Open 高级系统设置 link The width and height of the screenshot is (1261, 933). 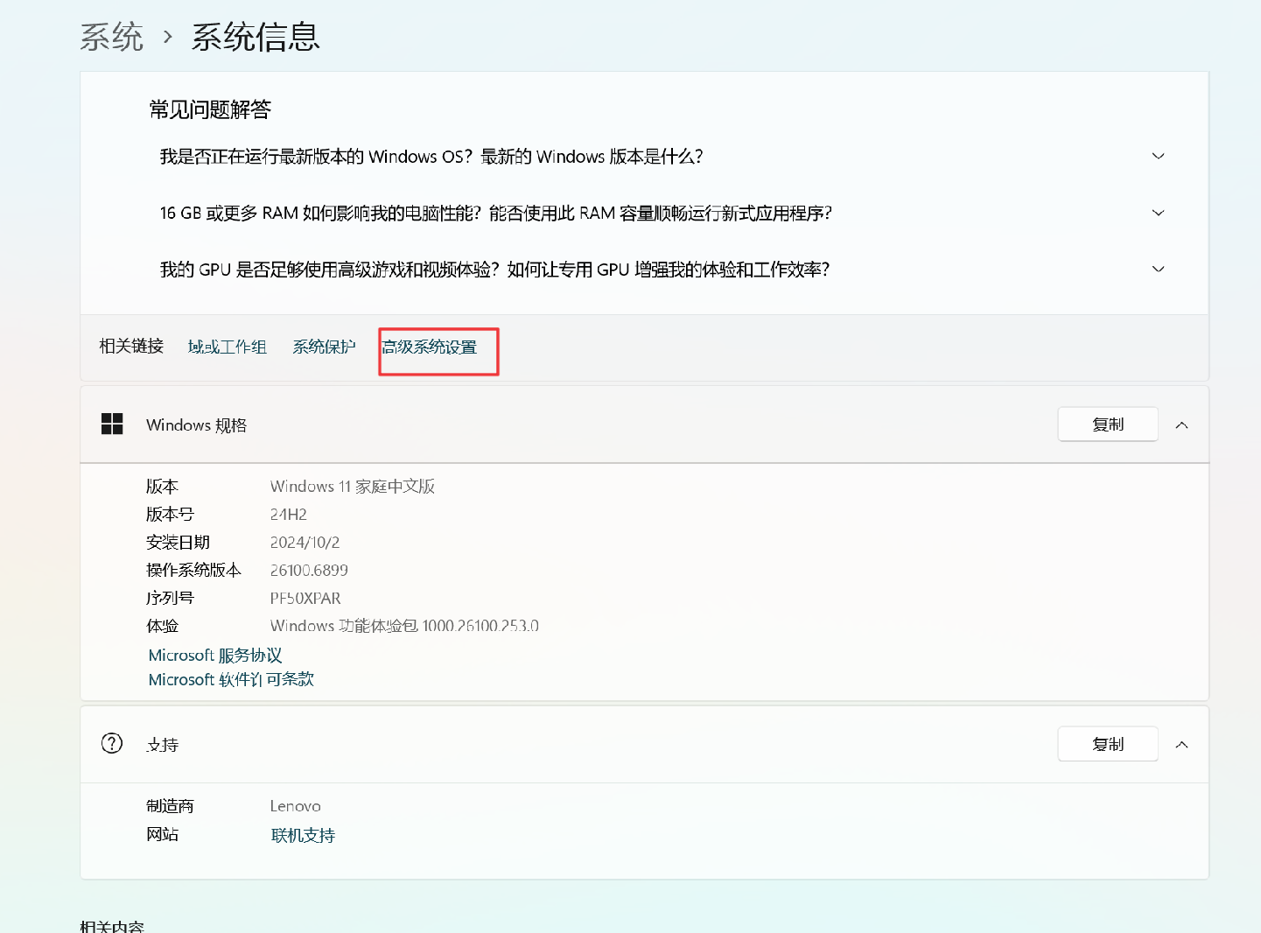pyautogui.click(x=430, y=347)
